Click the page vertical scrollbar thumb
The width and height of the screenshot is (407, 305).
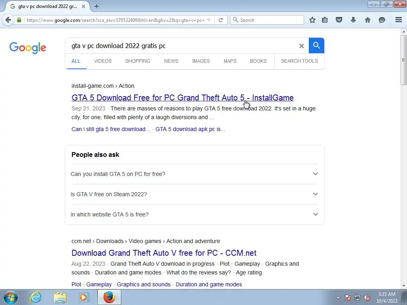point(403,60)
